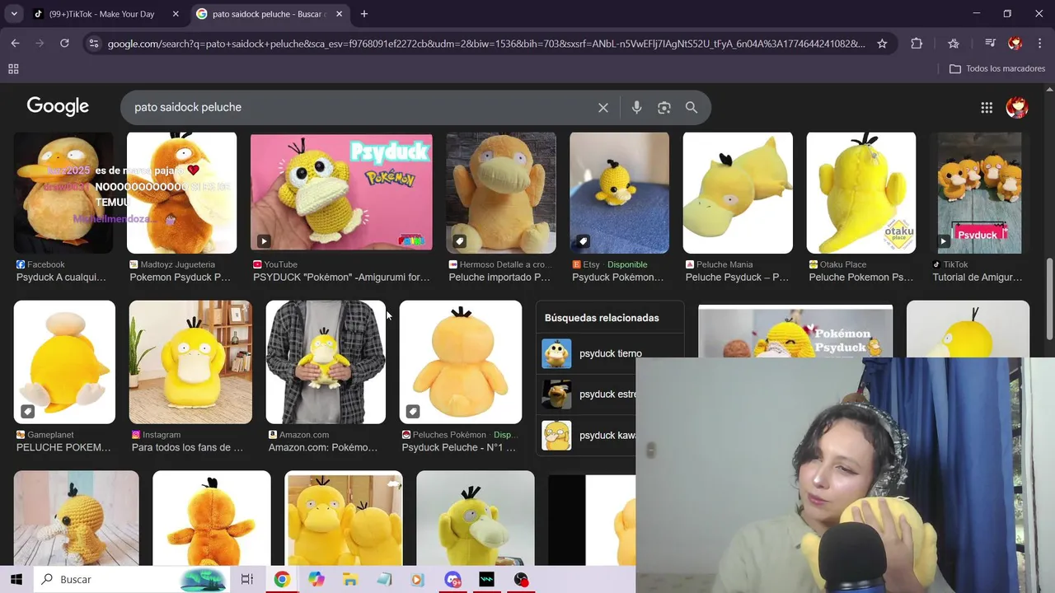This screenshot has width=1055, height=593.
Task: Open the Chrome profile avatar
Action: 1015,43
